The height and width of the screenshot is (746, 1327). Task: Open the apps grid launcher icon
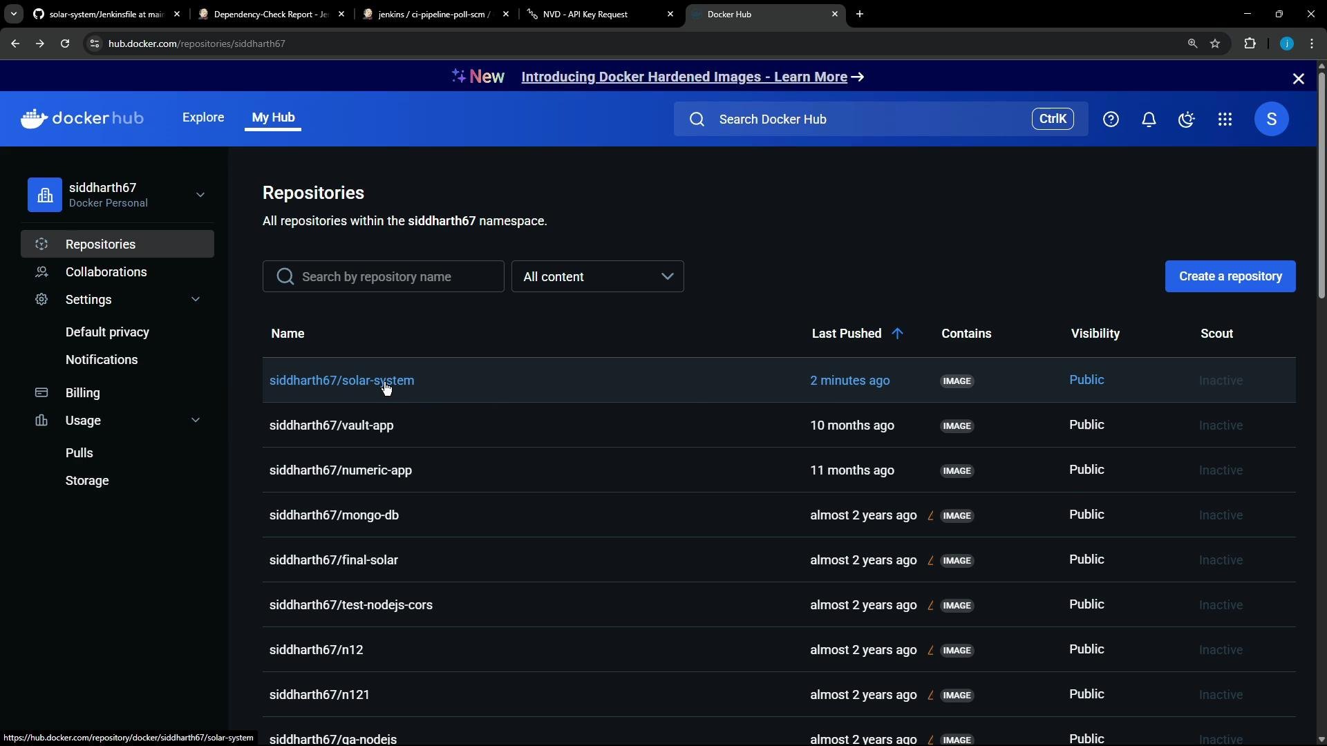(x=1225, y=119)
